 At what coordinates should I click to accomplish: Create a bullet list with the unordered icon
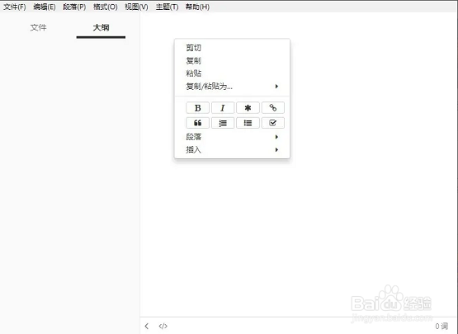[x=248, y=123]
